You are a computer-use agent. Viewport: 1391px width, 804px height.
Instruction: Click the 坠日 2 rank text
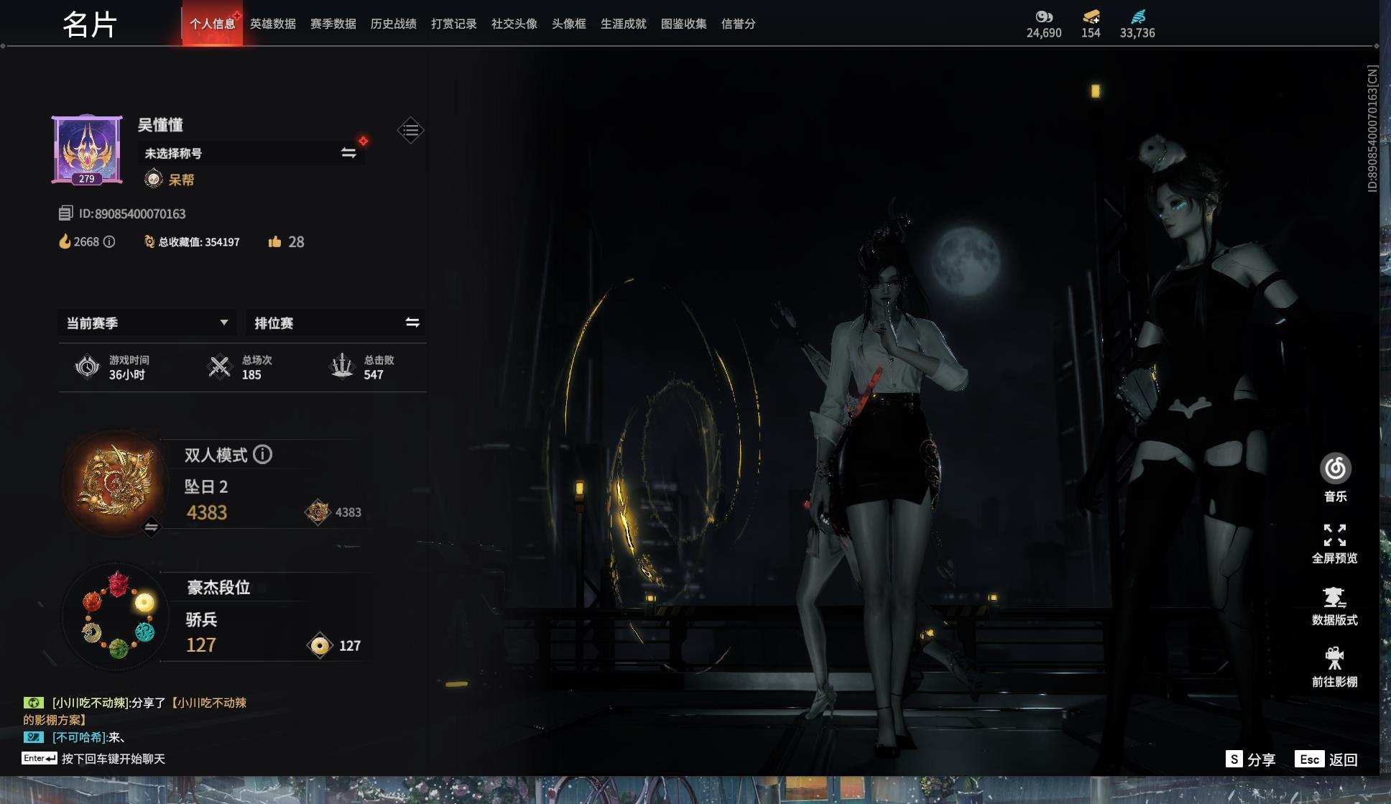206,486
